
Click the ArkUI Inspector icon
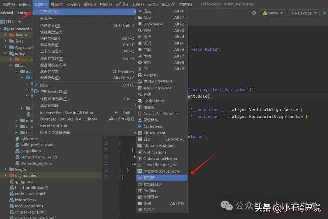(140, 88)
